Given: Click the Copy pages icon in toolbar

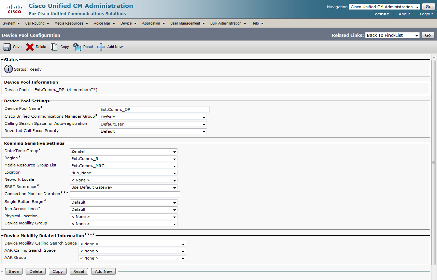Looking at the screenshot, I should pos(54,47).
